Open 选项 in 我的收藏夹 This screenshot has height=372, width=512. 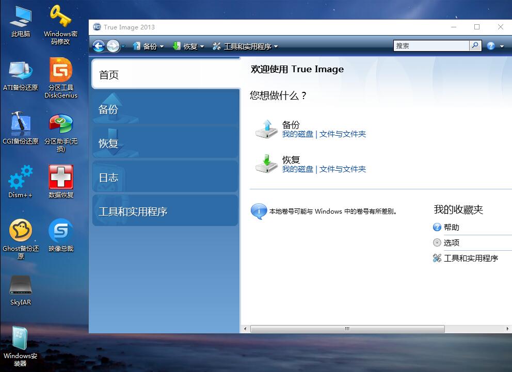click(x=451, y=242)
